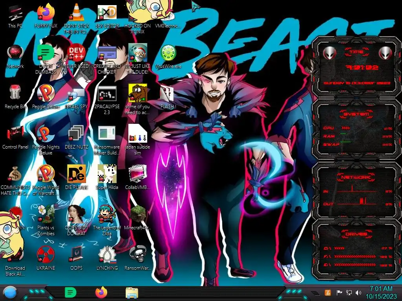Click the left alien head in TIME widget
The height and width of the screenshot is (301, 402).
point(329,53)
